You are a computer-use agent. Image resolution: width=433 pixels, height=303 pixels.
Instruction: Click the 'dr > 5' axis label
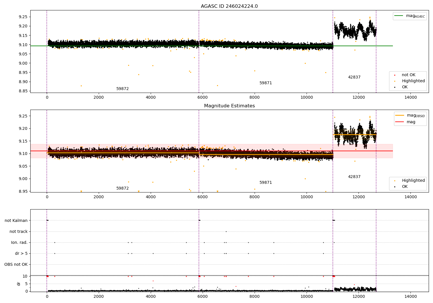tap(21, 254)
